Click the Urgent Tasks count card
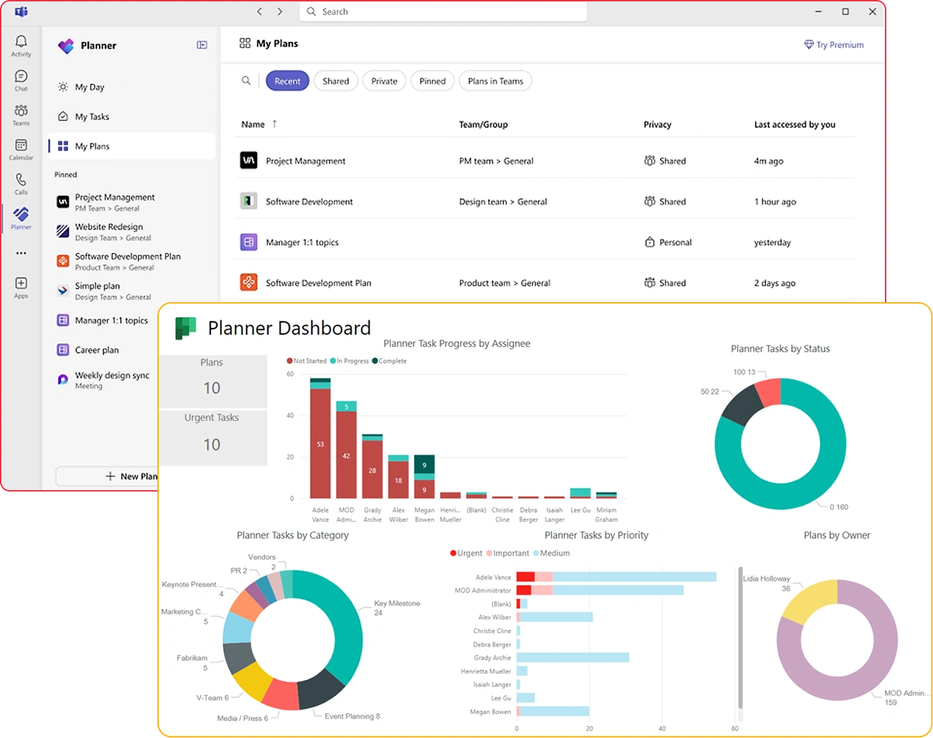This screenshot has height=738, width=933. pyautogui.click(x=212, y=437)
